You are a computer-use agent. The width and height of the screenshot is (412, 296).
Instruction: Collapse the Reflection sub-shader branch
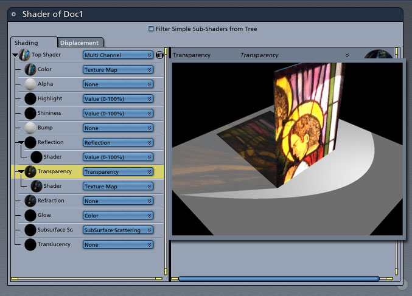[x=21, y=142]
